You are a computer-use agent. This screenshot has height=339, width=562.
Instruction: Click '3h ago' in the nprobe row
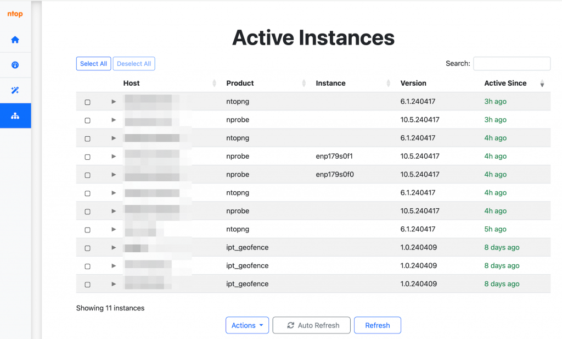pyautogui.click(x=496, y=120)
